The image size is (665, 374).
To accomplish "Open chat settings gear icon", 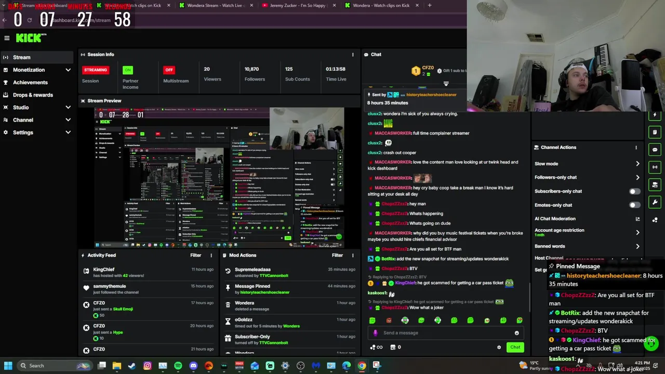I will (499, 348).
